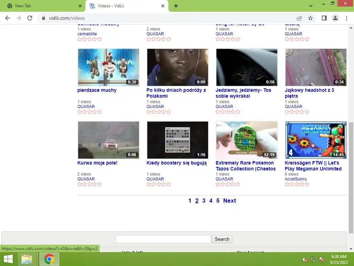
Task: Reload the VidLii page
Action: click(x=30, y=18)
